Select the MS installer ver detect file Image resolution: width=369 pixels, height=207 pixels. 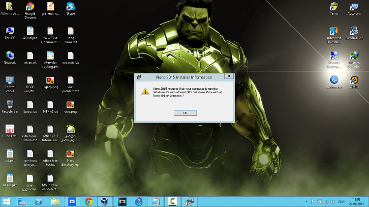tap(50, 182)
